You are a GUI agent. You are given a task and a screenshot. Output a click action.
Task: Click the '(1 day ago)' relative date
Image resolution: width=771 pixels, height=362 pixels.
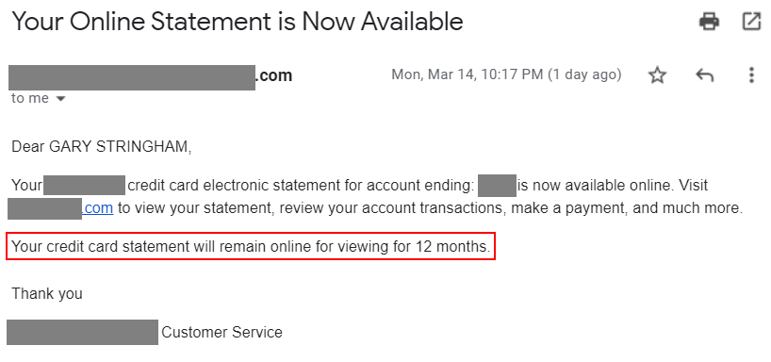(x=584, y=74)
